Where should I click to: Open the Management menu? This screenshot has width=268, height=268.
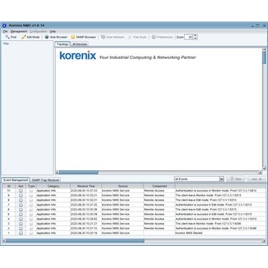[19, 31]
